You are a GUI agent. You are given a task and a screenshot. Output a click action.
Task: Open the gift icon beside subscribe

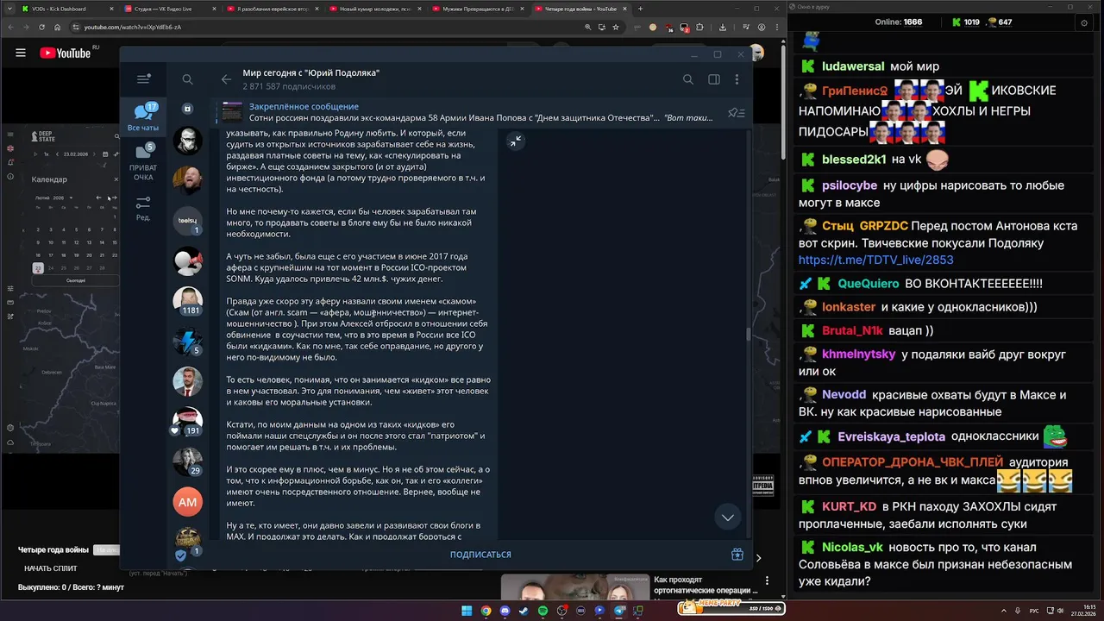click(x=737, y=555)
